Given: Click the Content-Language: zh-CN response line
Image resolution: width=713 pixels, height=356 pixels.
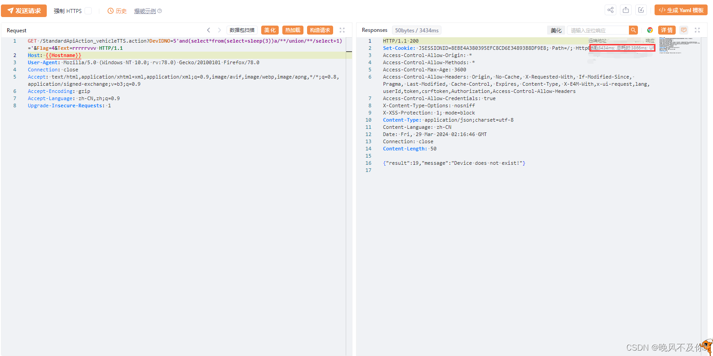Looking at the screenshot, I should (x=417, y=127).
